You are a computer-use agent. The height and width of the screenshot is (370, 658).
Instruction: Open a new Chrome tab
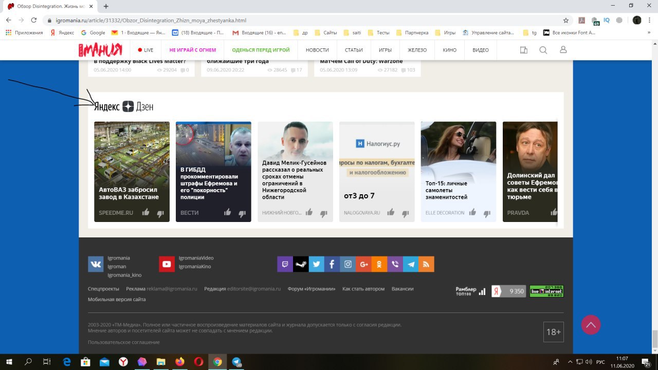coord(106,6)
